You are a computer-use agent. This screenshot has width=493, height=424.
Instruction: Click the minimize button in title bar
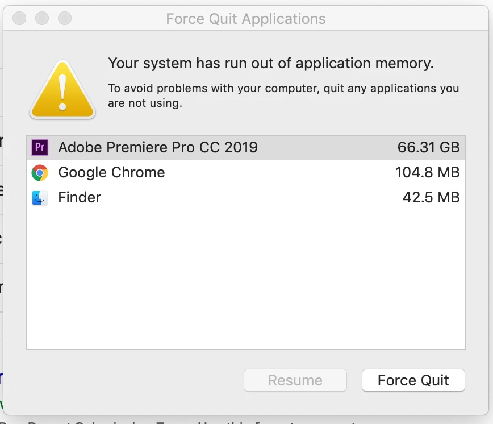click(x=42, y=19)
